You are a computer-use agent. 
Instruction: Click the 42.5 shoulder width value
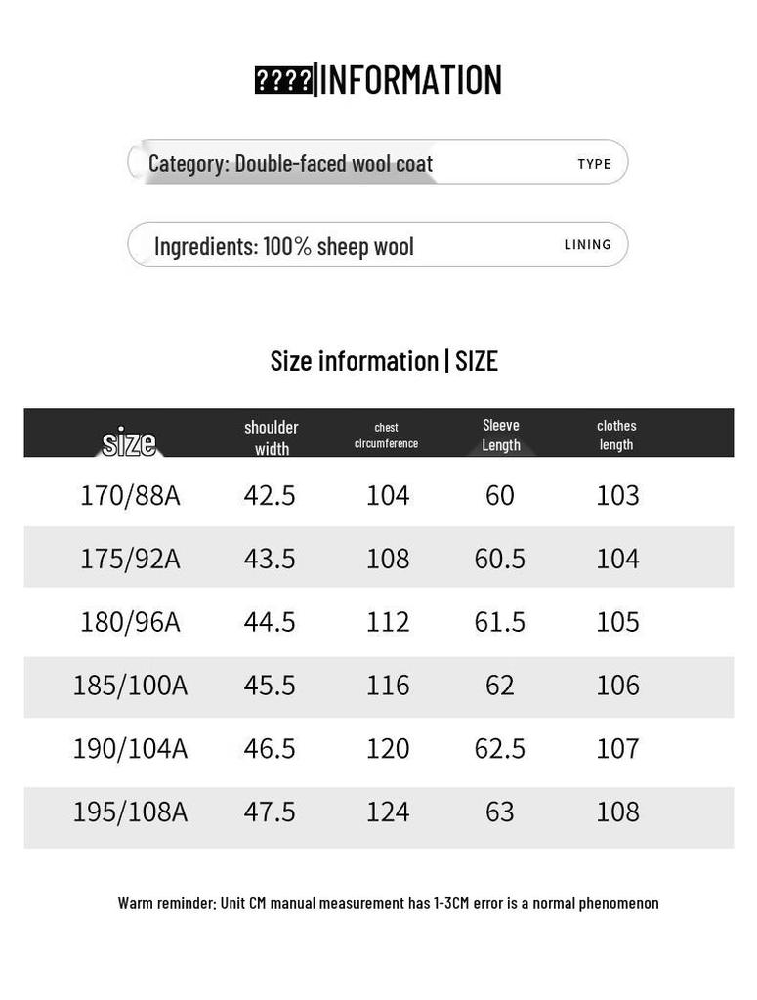[270, 496]
